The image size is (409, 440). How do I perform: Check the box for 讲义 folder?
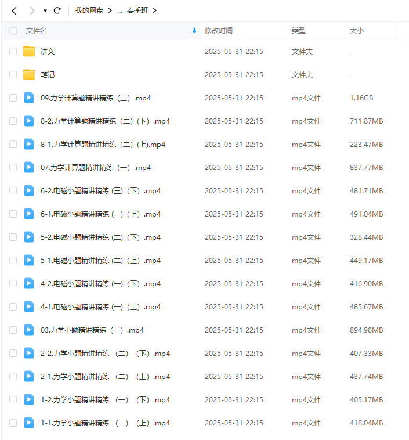(x=13, y=51)
